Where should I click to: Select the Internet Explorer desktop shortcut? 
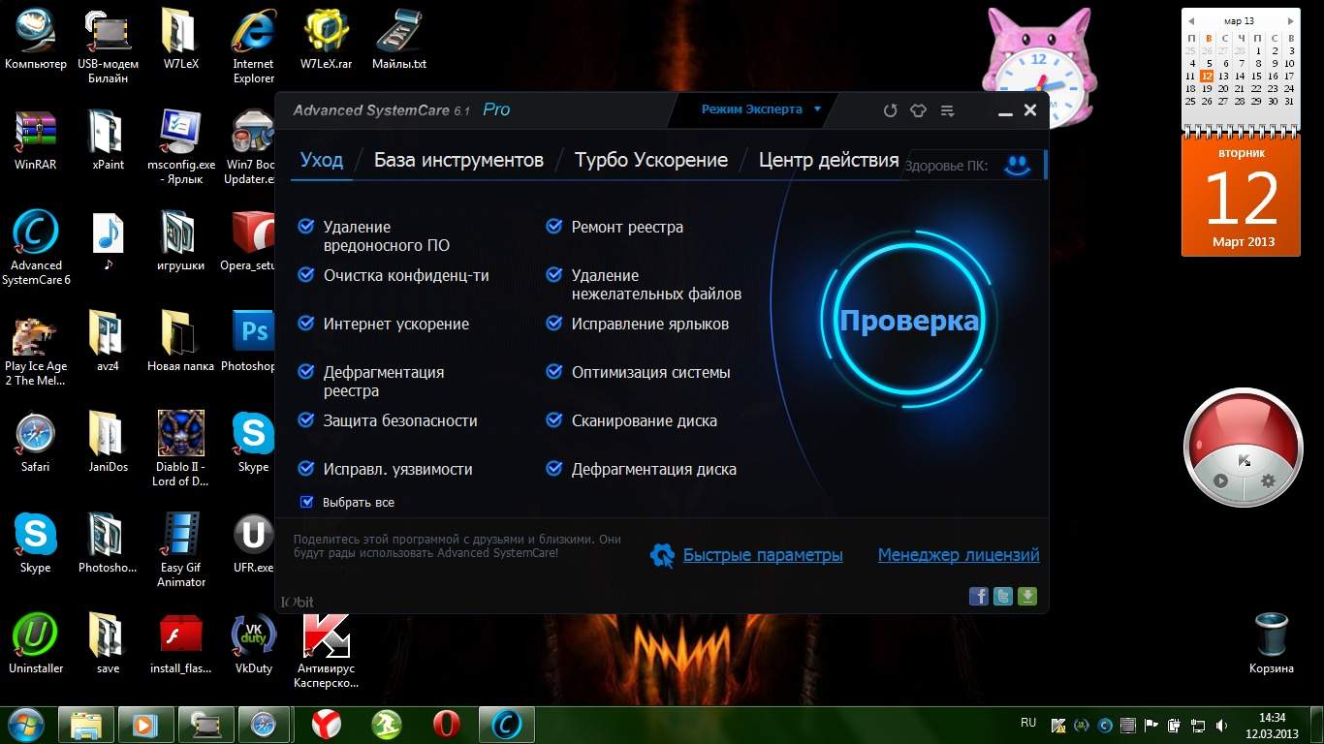click(253, 46)
